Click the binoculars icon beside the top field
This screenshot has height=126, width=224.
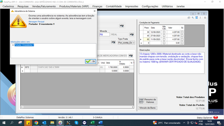pos(122,26)
